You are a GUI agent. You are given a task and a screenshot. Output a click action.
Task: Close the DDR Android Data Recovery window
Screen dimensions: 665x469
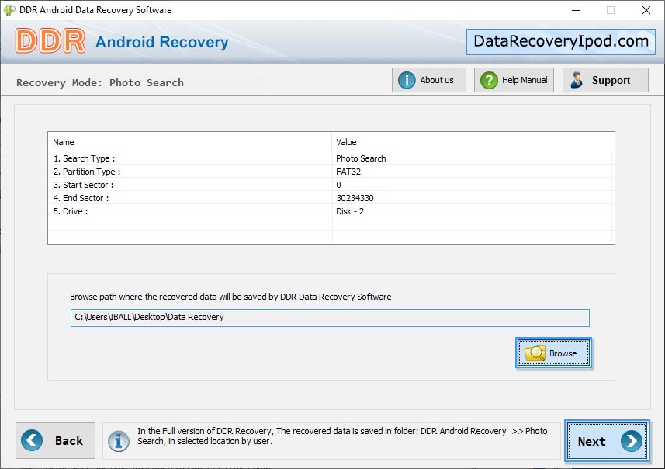(646, 10)
